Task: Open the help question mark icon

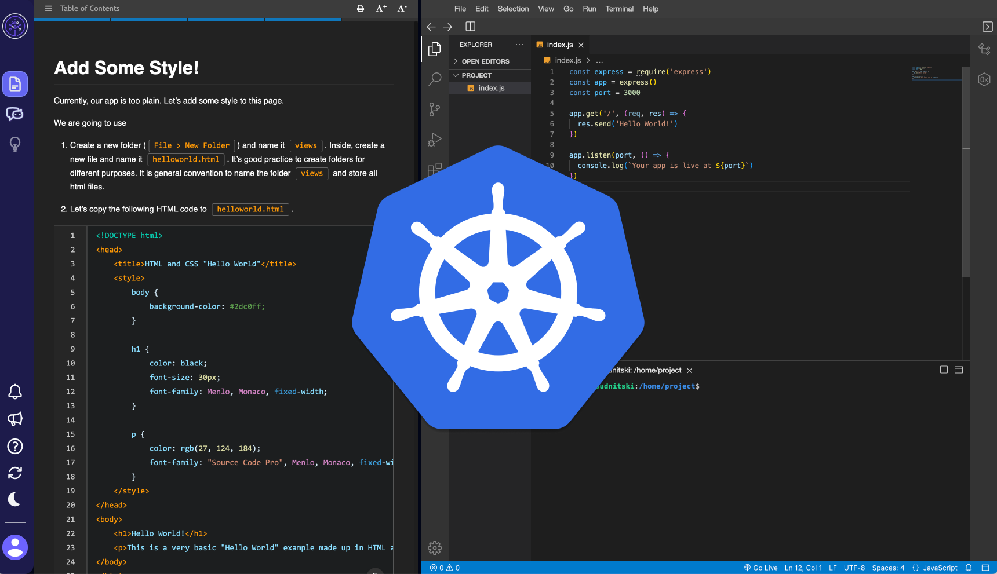Action: pos(15,446)
